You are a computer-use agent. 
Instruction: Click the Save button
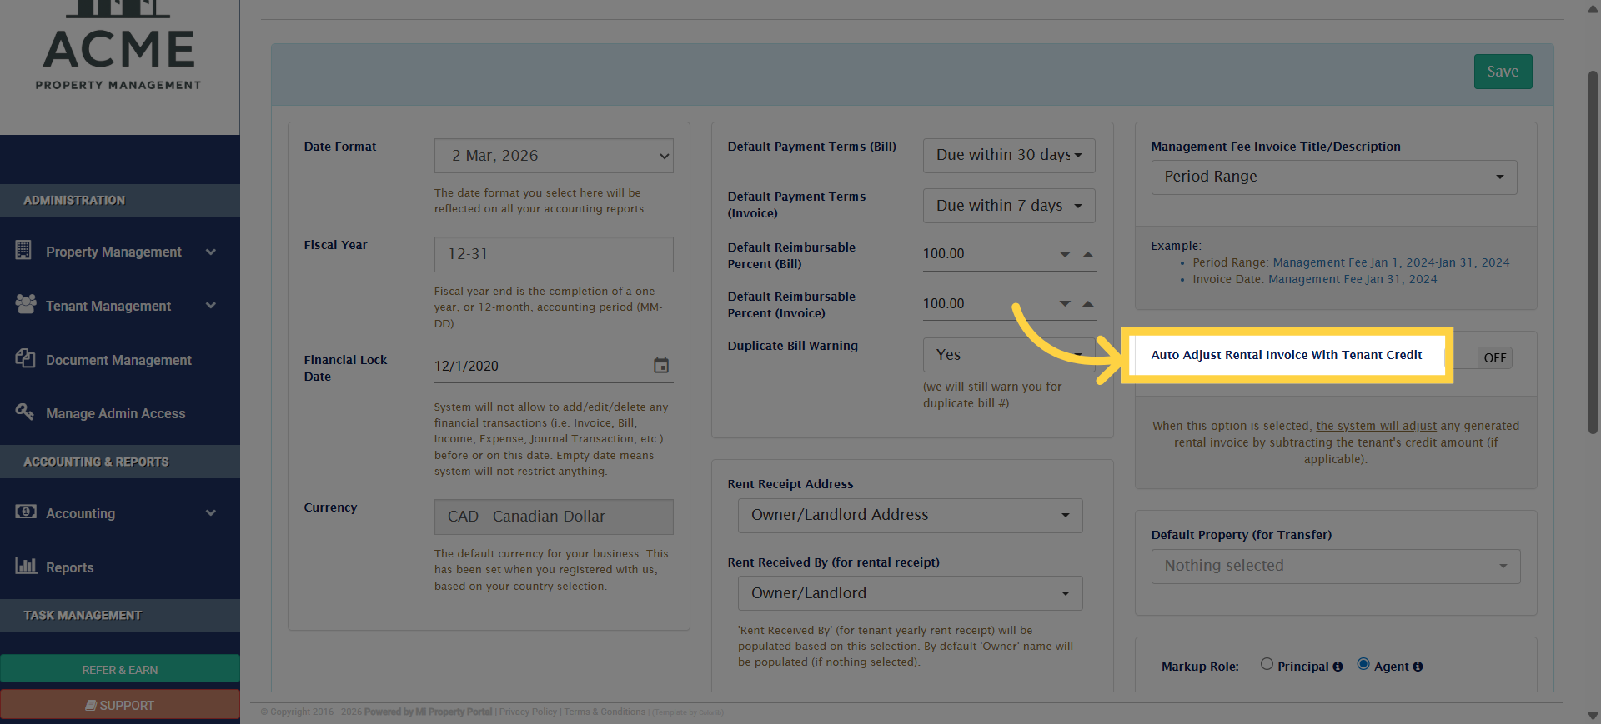pos(1503,72)
